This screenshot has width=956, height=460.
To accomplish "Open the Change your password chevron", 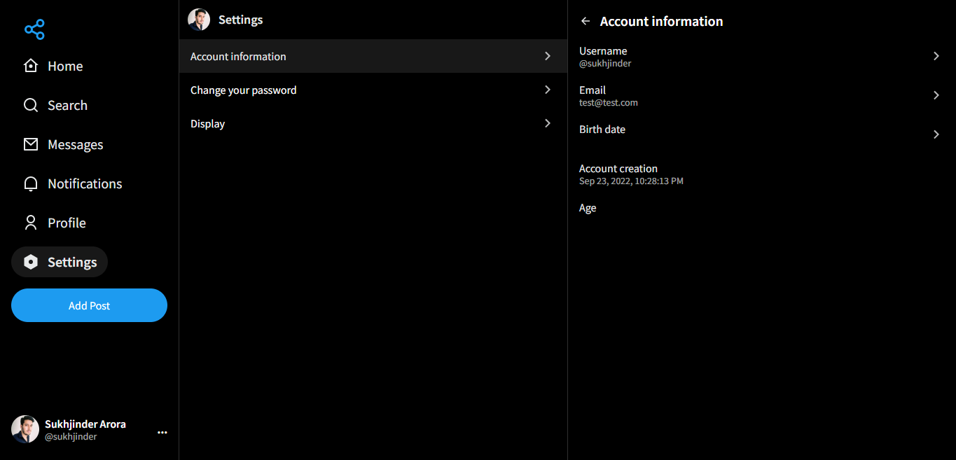I will point(548,90).
